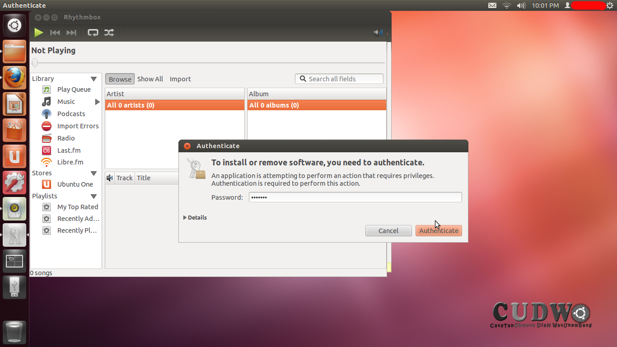The image size is (617, 347).
Task: Open USB drive icon in launcher
Action: (14, 287)
